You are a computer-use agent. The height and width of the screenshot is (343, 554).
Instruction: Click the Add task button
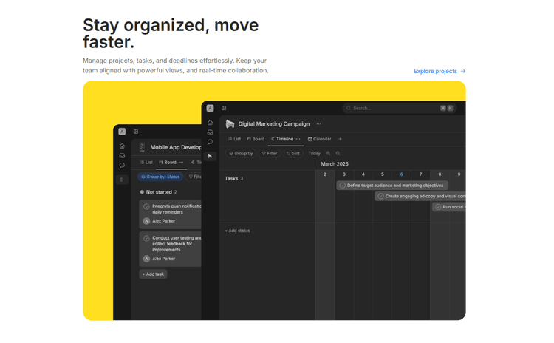[x=153, y=274]
